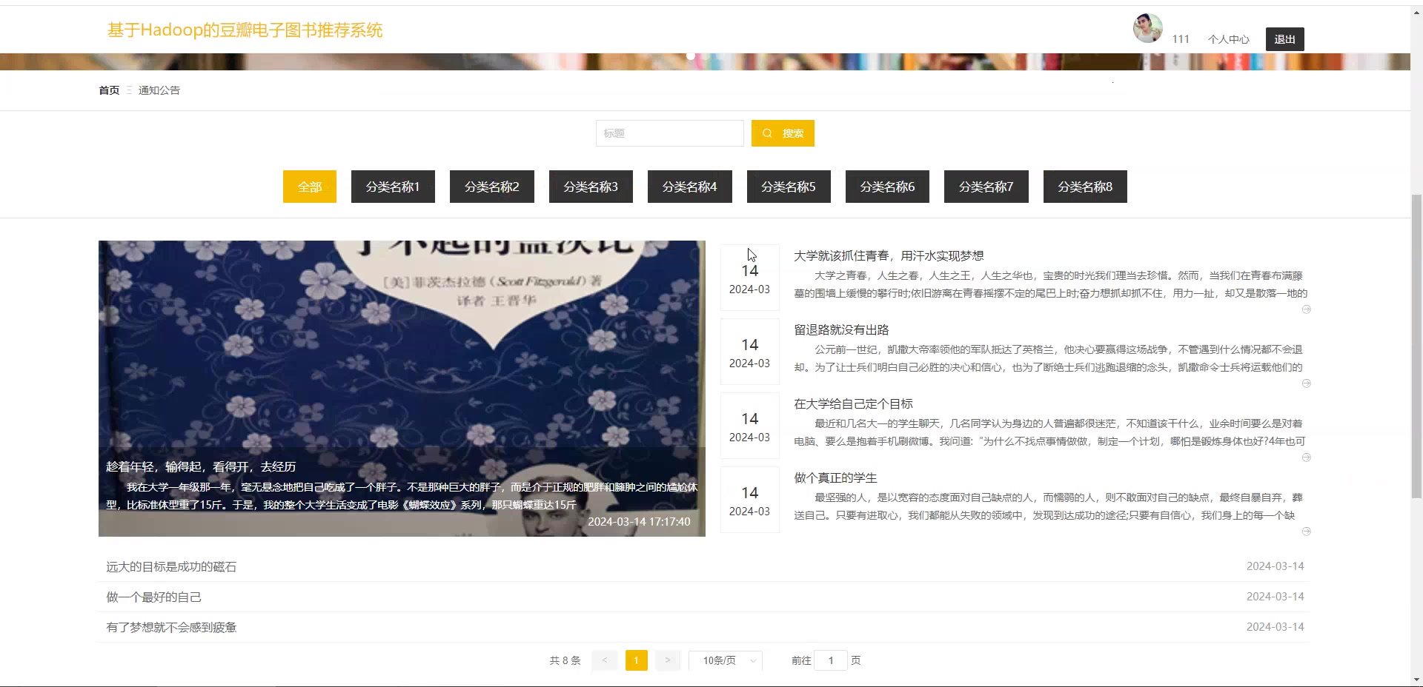The image size is (1423, 687).
Task: Click the 搜索 search button
Action: (783, 133)
